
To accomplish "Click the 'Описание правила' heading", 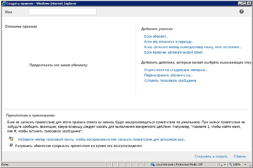I will (x=21, y=26).
